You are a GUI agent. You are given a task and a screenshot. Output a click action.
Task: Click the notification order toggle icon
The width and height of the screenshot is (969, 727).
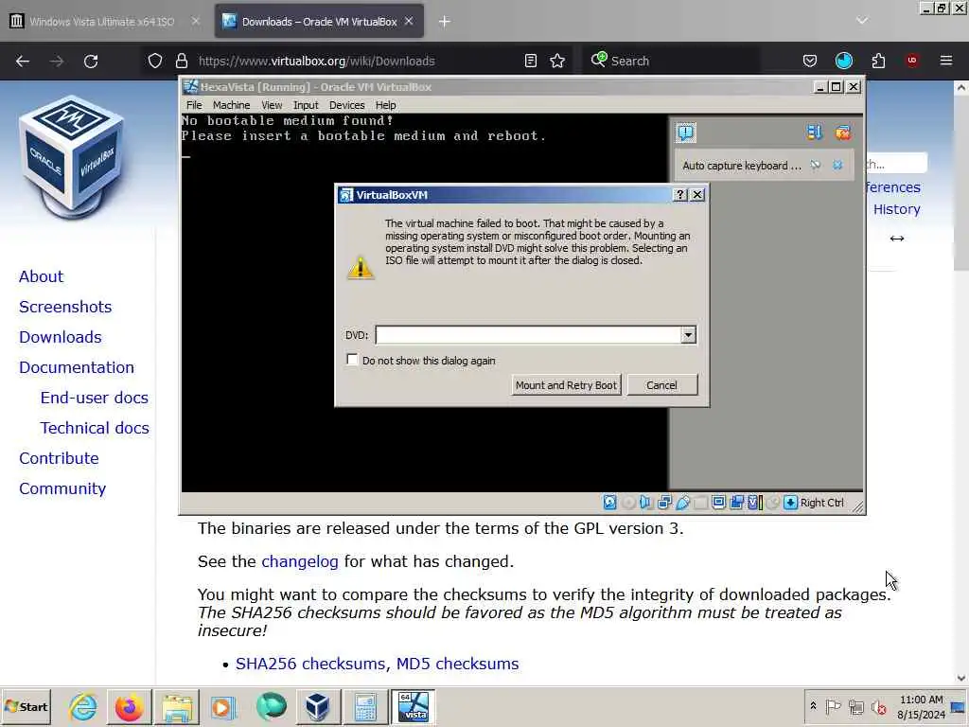coord(815,133)
